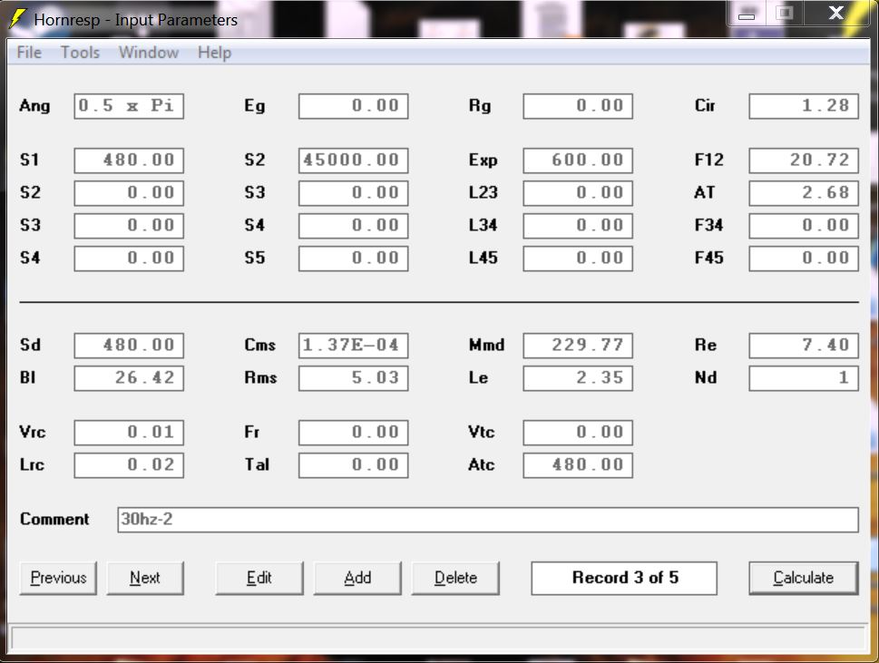Image resolution: width=879 pixels, height=663 pixels.
Task: Click the Record 3 of 5 indicator
Action: (624, 578)
